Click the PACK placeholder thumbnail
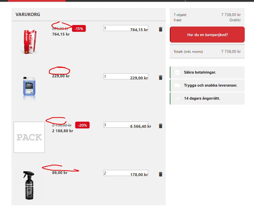 (29, 137)
